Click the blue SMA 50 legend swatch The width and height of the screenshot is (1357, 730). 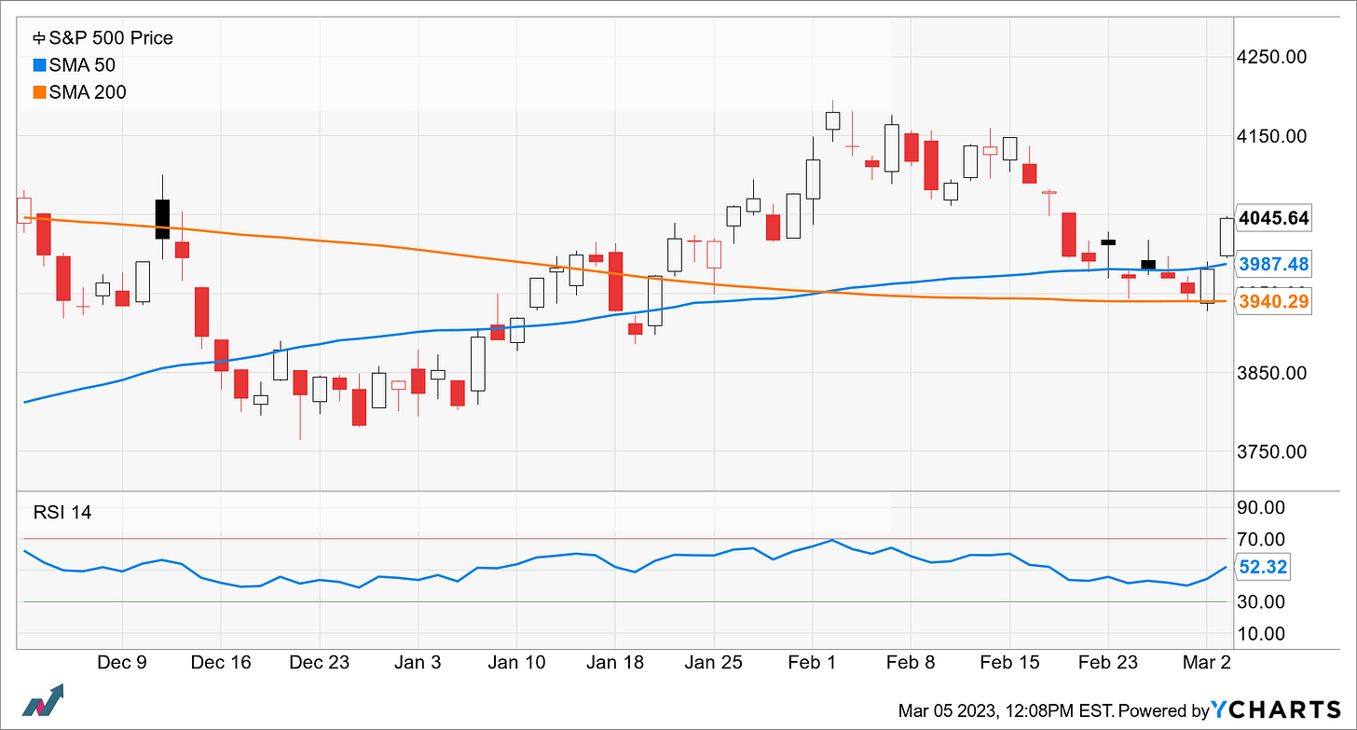click(x=39, y=65)
